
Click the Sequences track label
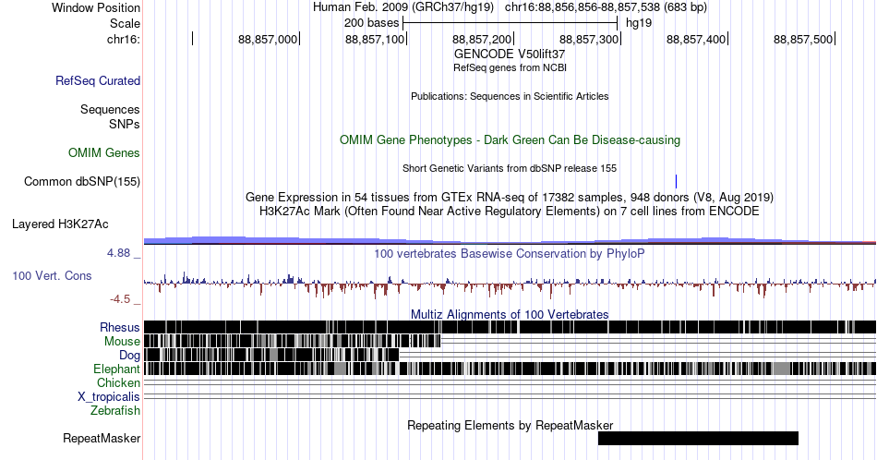click(x=110, y=109)
